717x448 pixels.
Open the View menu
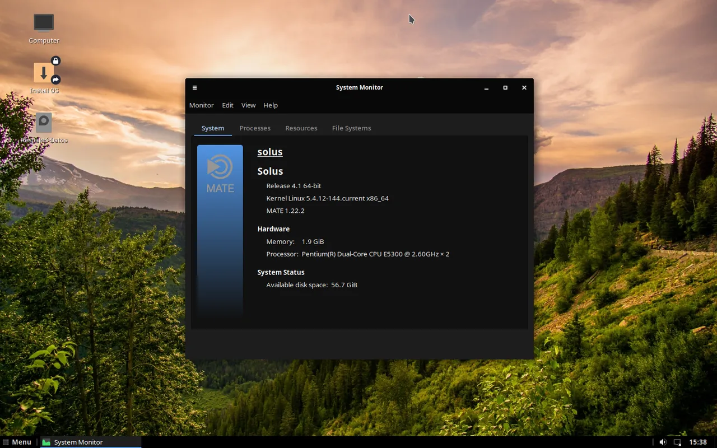248,105
